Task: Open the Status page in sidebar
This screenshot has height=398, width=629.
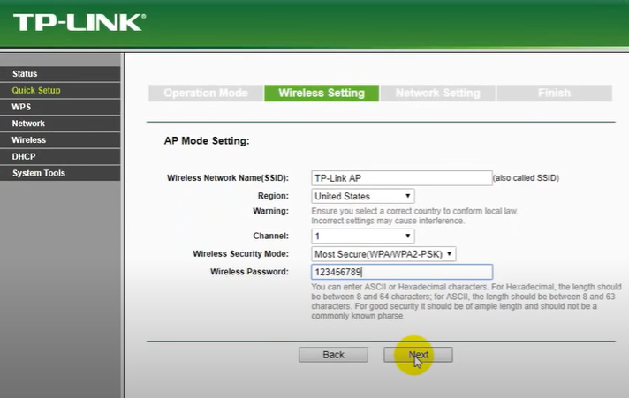Action: click(x=25, y=74)
